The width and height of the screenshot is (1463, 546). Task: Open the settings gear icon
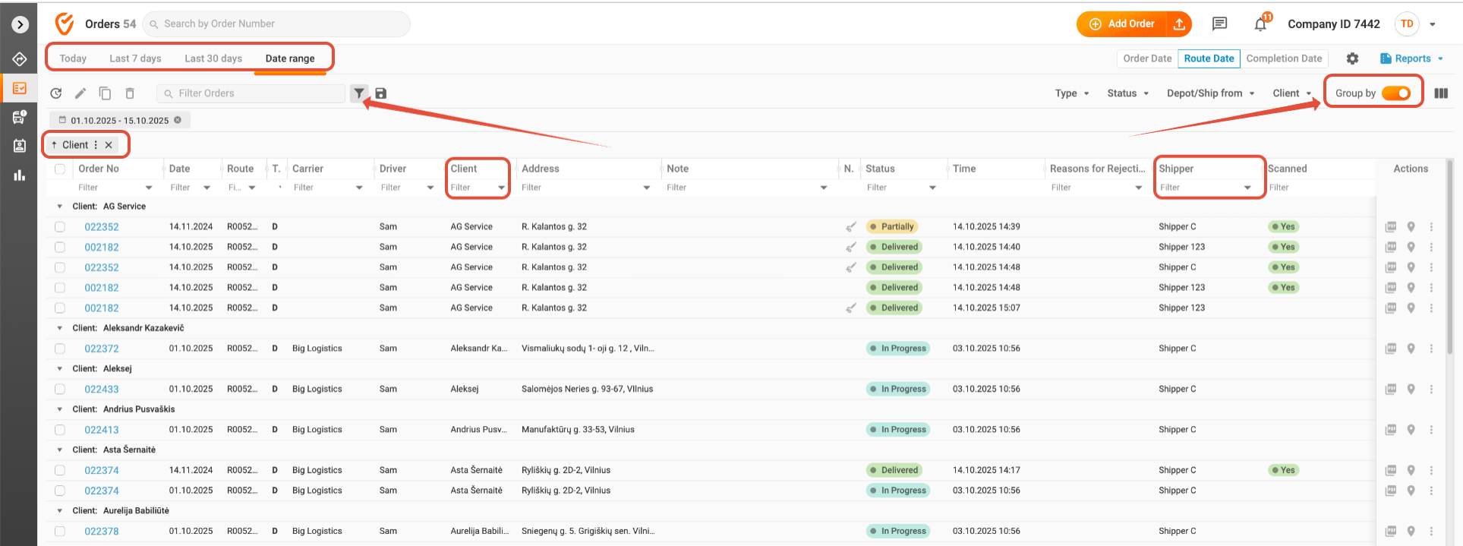1352,58
